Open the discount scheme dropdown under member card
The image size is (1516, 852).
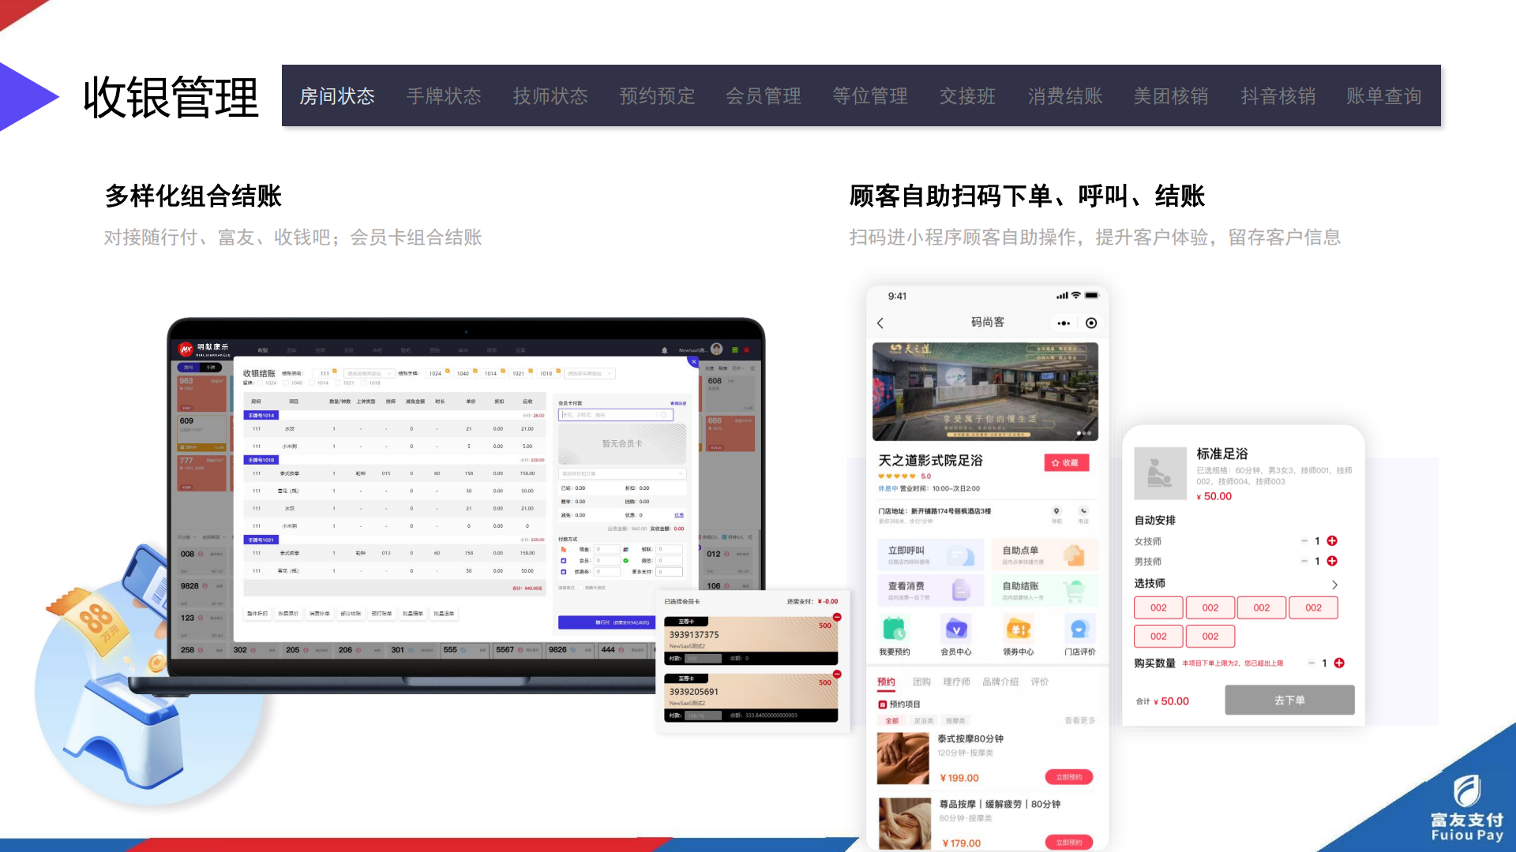click(x=622, y=473)
